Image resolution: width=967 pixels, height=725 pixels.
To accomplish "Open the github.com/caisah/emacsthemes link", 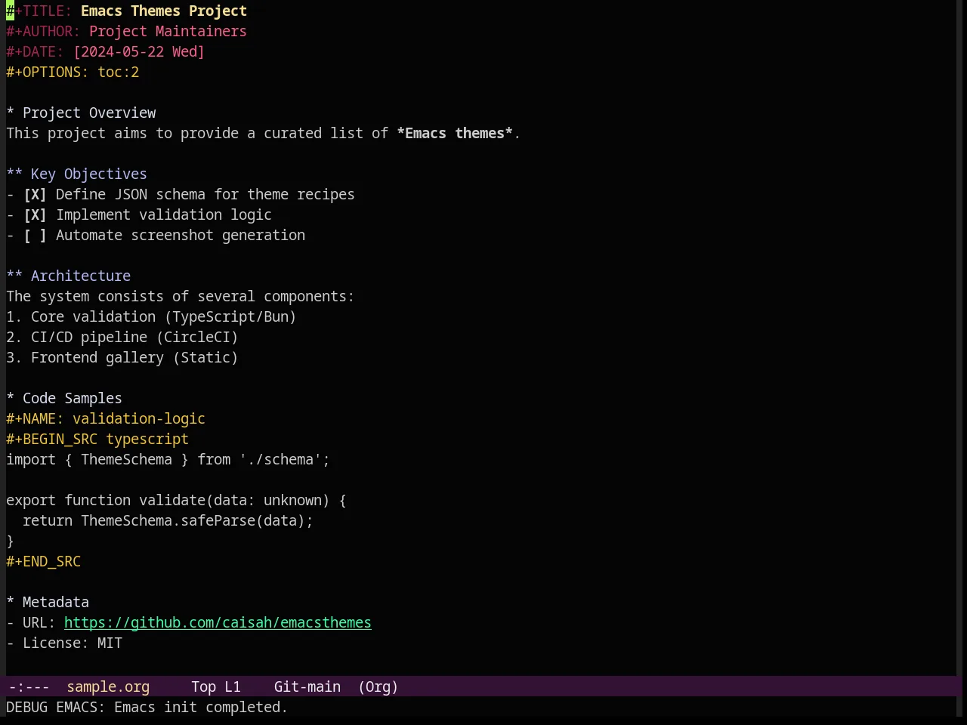I will tap(218, 622).
